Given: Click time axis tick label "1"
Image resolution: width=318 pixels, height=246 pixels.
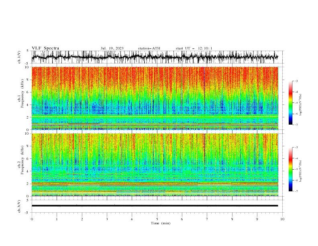Looking at the screenshot, I should pos(57,219).
